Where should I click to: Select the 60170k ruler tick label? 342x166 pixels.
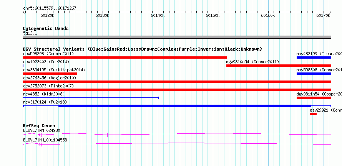[x=323, y=15]
